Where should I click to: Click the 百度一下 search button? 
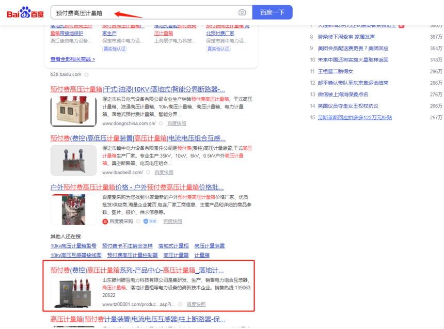tap(273, 12)
